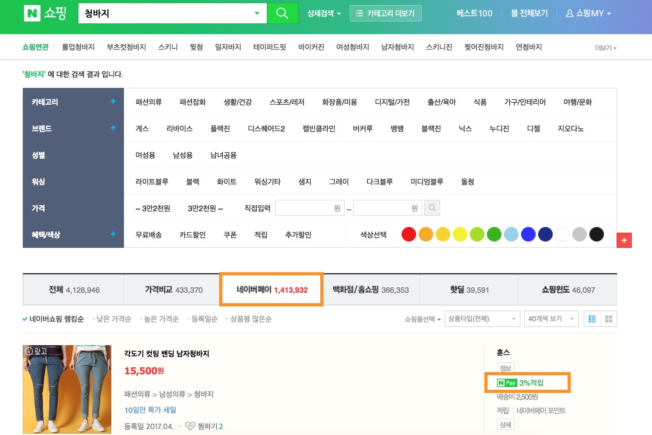Open the 베스트100 page
The image size is (652, 435).
[474, 13]
